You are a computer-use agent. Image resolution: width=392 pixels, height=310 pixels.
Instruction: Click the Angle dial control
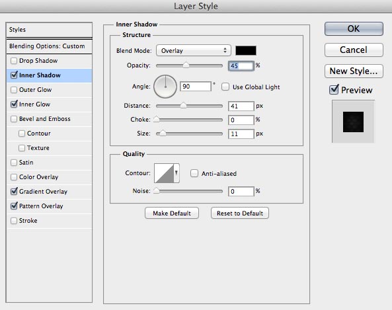coord(165,87)
